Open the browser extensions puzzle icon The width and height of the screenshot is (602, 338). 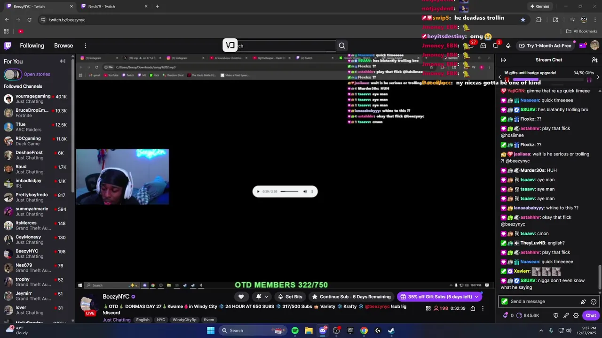pos(539,20)
